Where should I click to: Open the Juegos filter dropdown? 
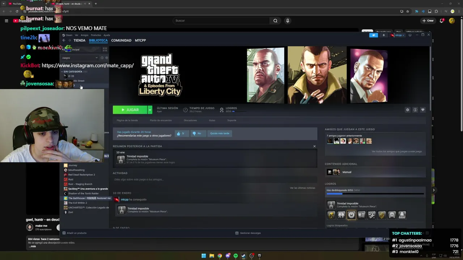(80, 58)
